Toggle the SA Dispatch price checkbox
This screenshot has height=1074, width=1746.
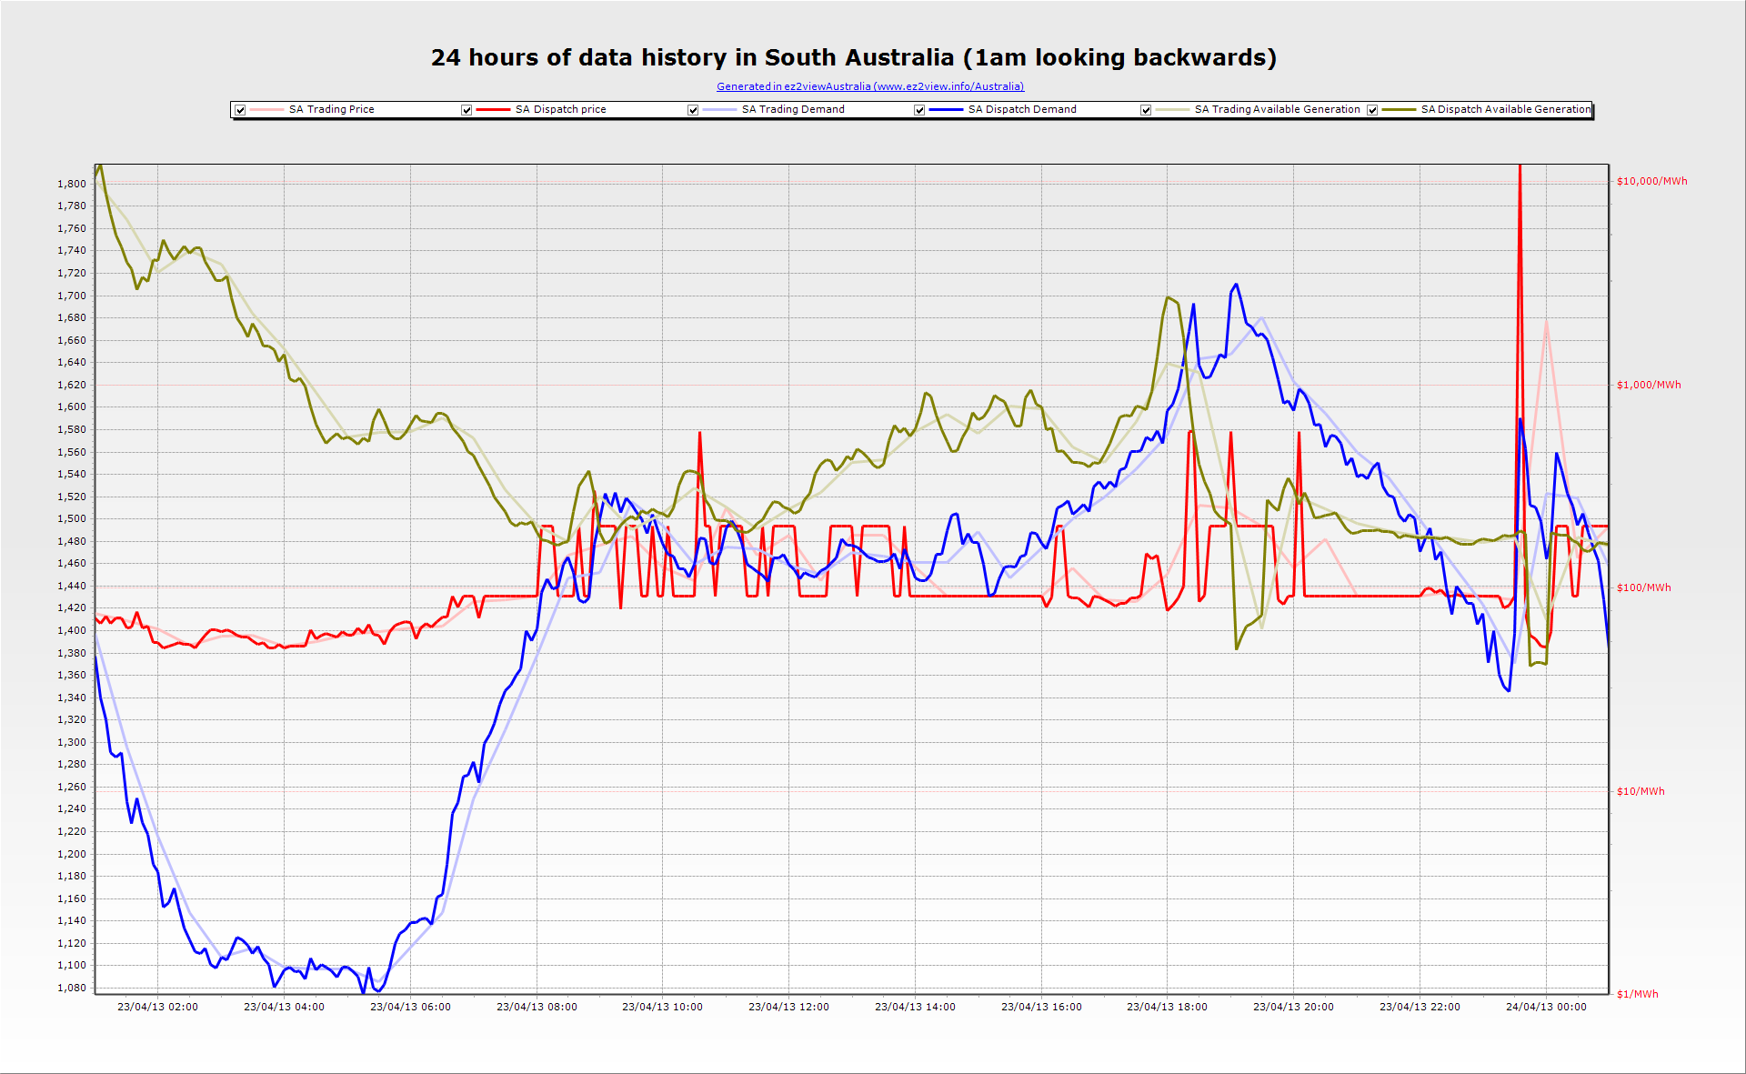click(467, 110)
